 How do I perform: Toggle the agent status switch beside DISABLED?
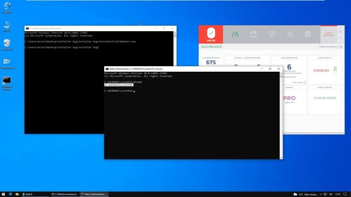[x=335, y=70]
